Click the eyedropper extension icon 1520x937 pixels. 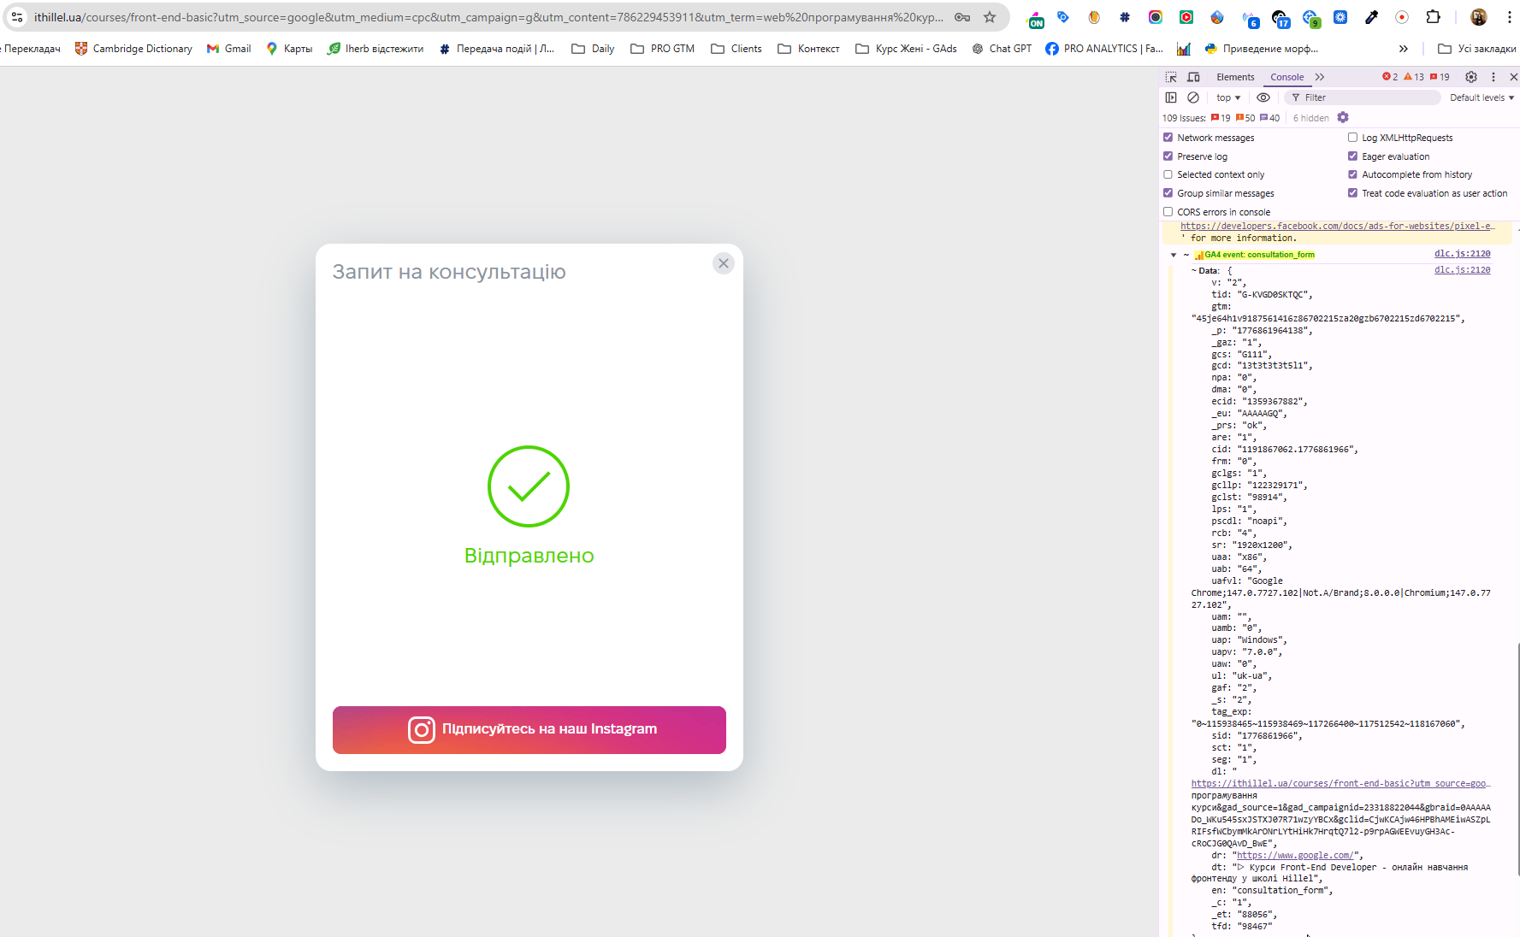[x=1371, y=17]
